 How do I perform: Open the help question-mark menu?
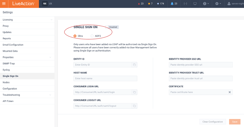point(206,3)
